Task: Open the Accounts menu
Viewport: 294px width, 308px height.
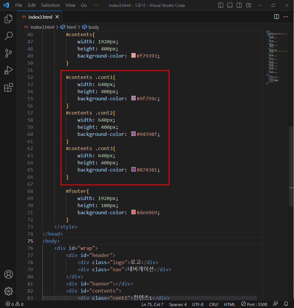Action: pyautogui.click(x=8, y=274)
